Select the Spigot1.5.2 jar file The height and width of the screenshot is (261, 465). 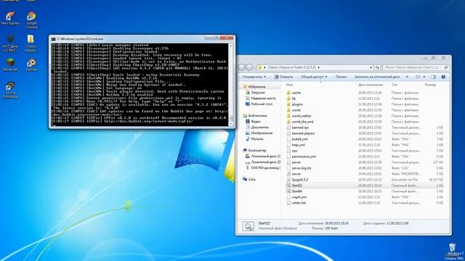[x=297, y=180]
